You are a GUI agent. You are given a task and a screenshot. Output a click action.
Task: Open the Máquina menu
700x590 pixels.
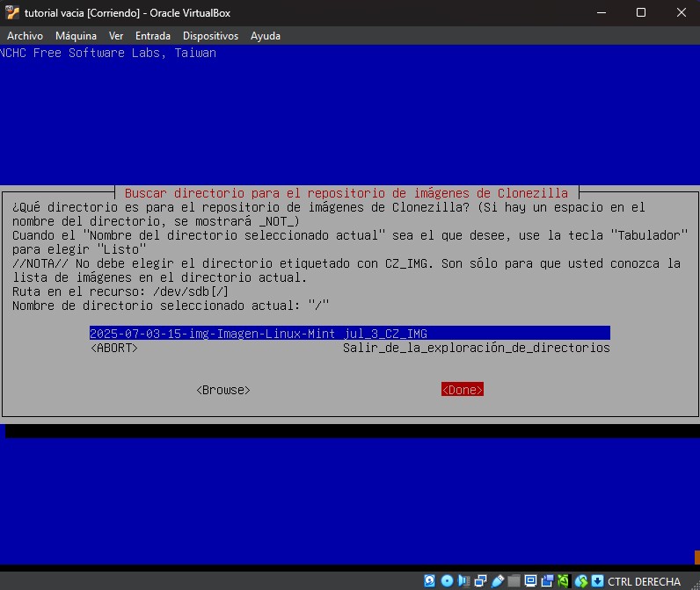76,36
